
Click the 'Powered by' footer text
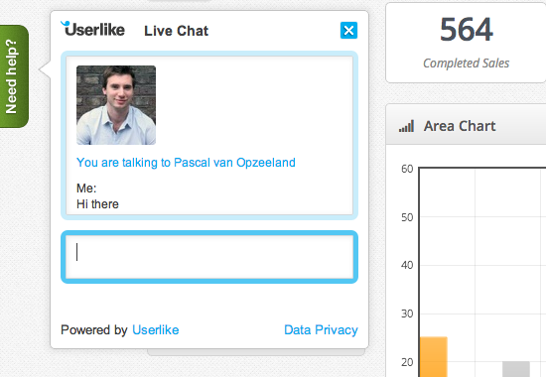coord(94,330)
